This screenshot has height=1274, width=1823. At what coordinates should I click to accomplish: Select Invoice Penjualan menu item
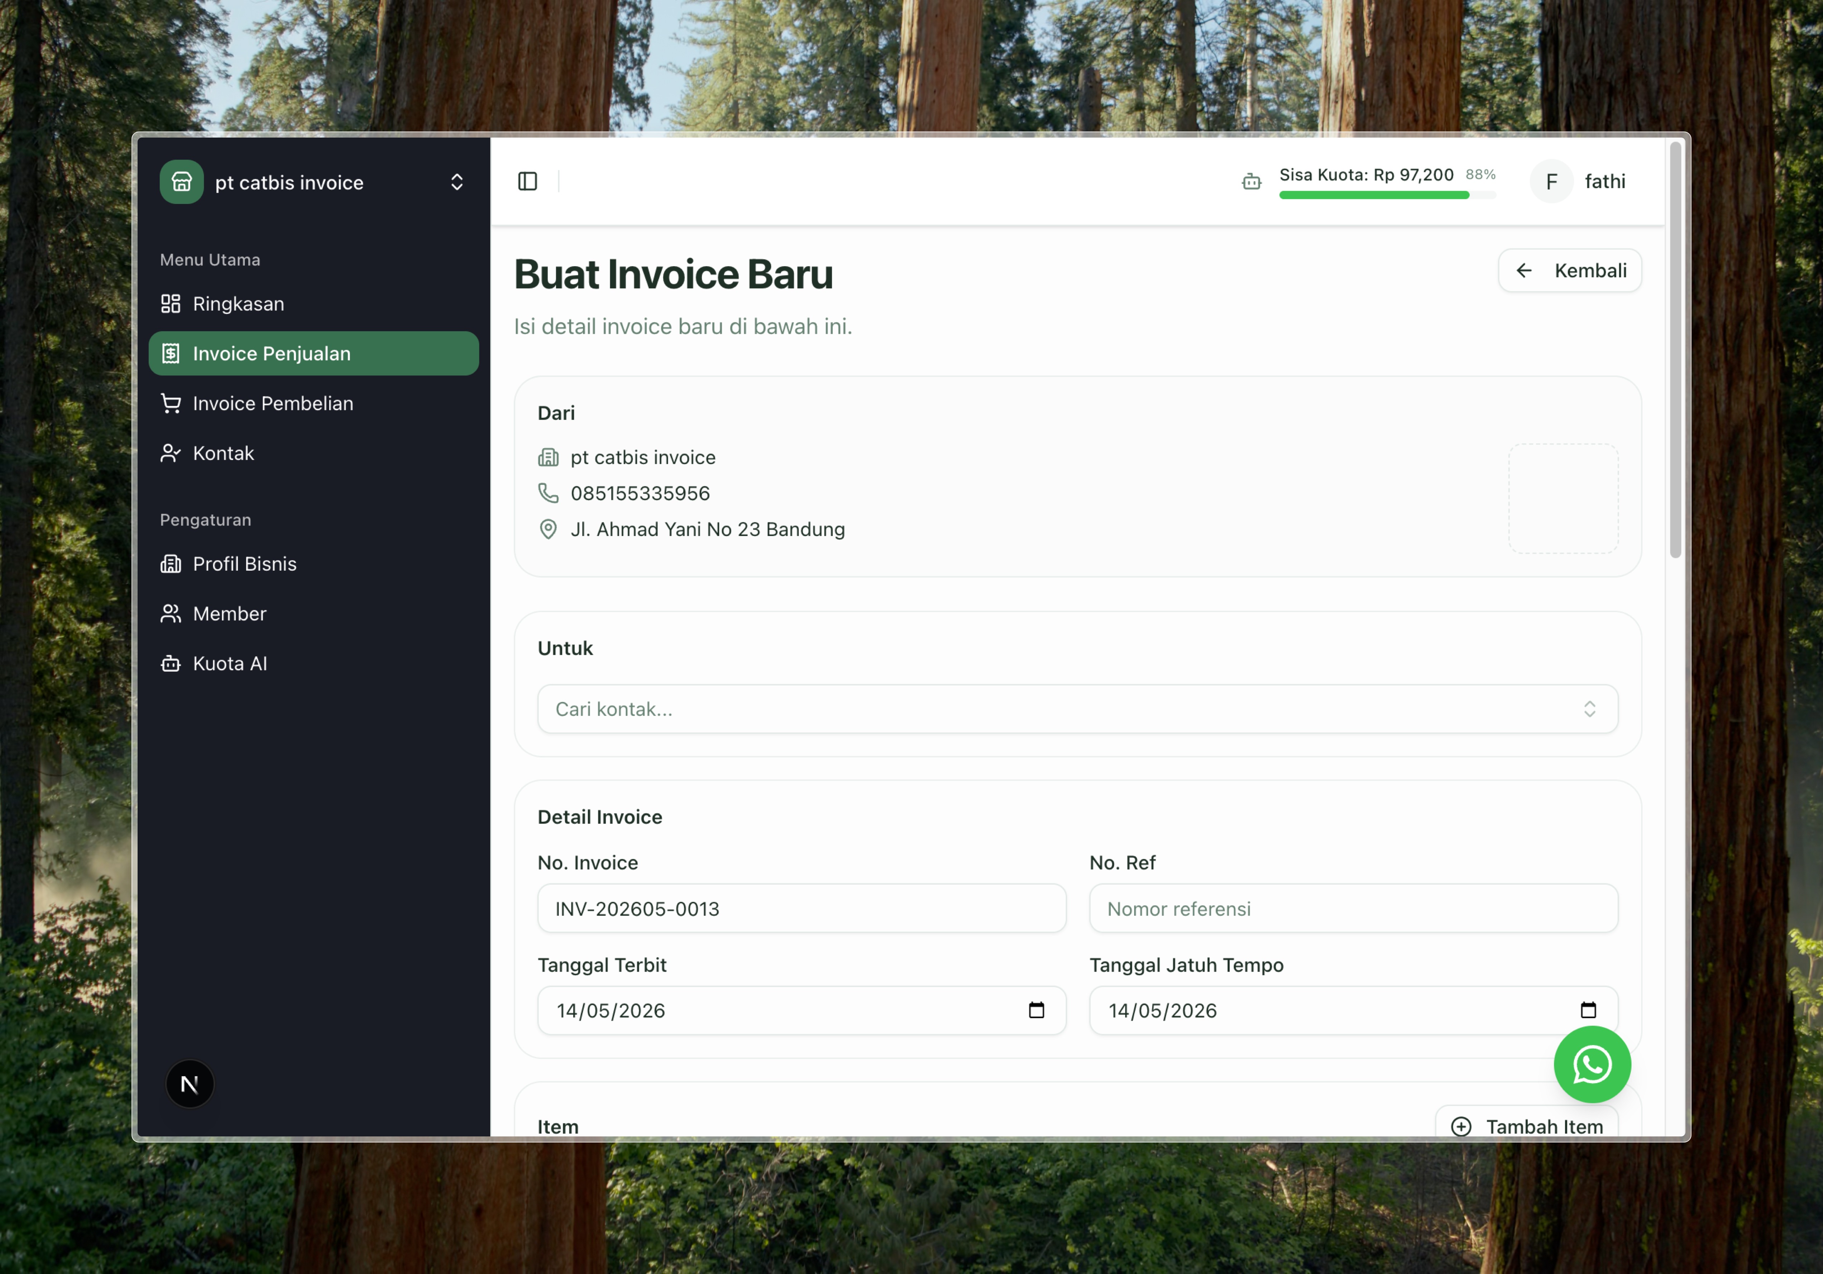point(314,353)
